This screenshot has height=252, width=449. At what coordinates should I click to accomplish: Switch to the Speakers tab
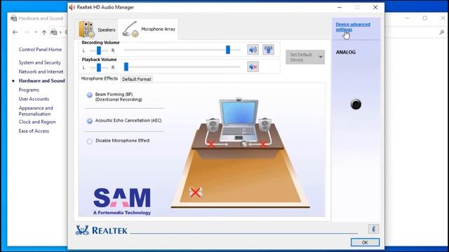point(97,29)
